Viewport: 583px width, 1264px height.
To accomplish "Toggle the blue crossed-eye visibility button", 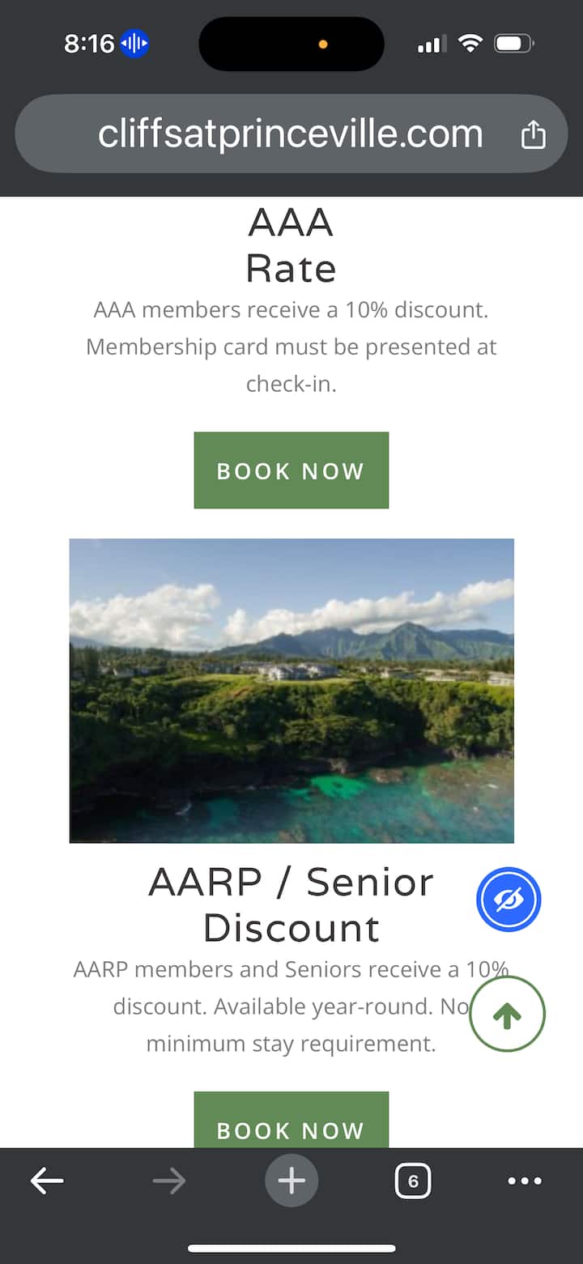I will 509,900.
